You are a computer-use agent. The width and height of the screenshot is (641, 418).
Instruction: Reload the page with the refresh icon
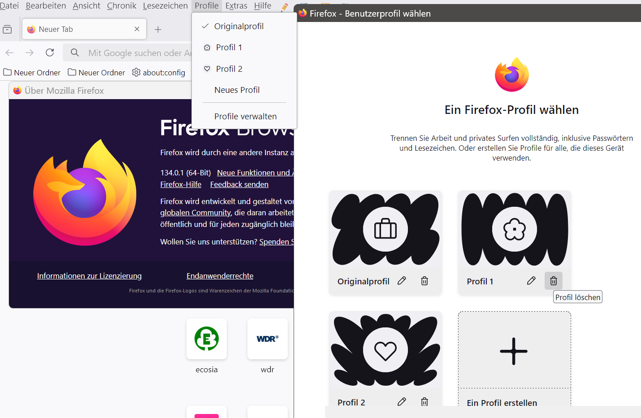pyautogui.click(x=50, y=52)
